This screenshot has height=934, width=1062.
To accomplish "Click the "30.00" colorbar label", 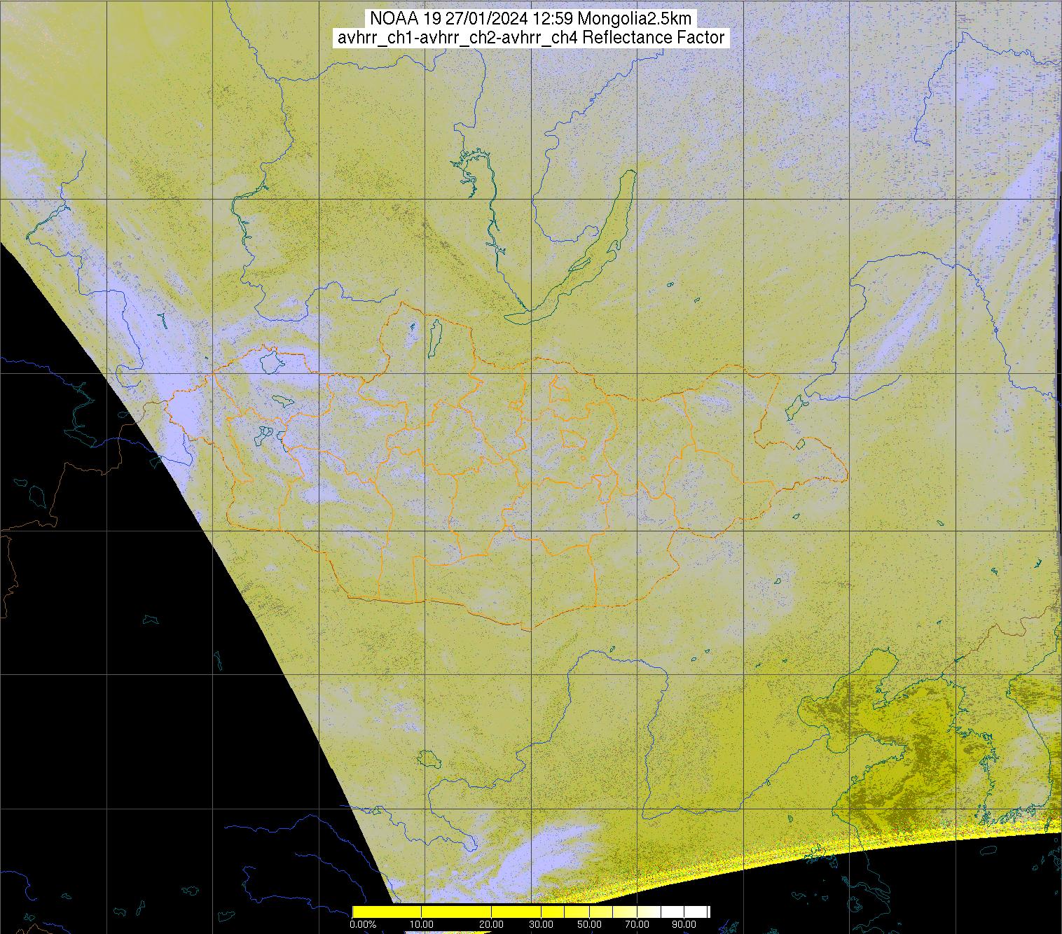I will click(541, 924).
